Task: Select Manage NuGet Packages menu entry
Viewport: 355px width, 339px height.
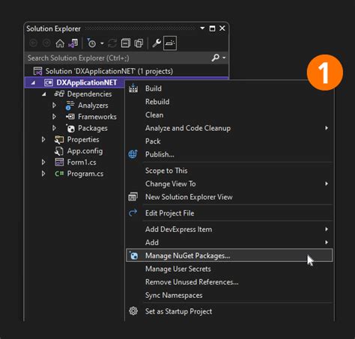Action: click(x=229, y=255)
